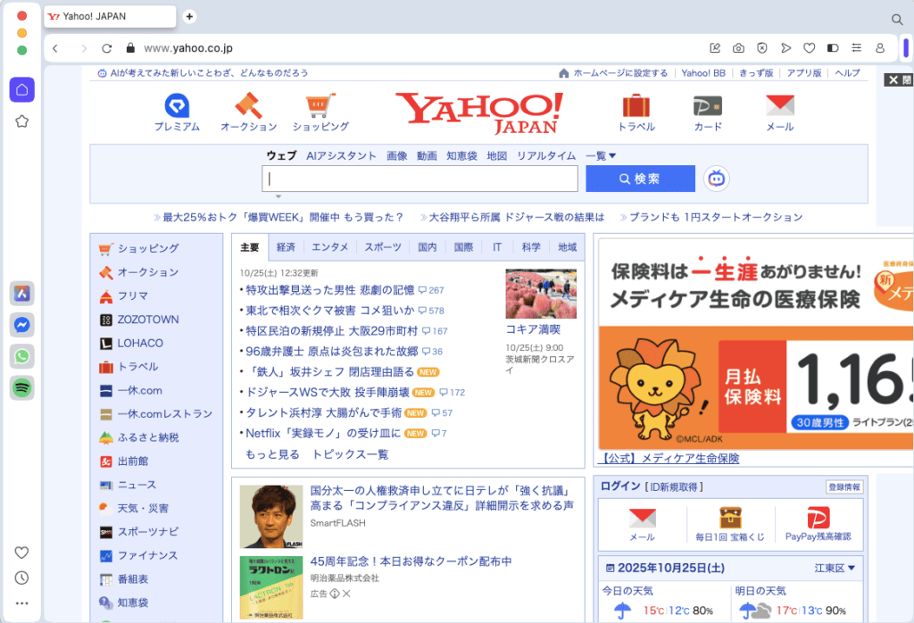Screen dimensions: 914x623
Task: Go back with the browser back arrow
Action: pyautogui.click(x=55, y=48)
